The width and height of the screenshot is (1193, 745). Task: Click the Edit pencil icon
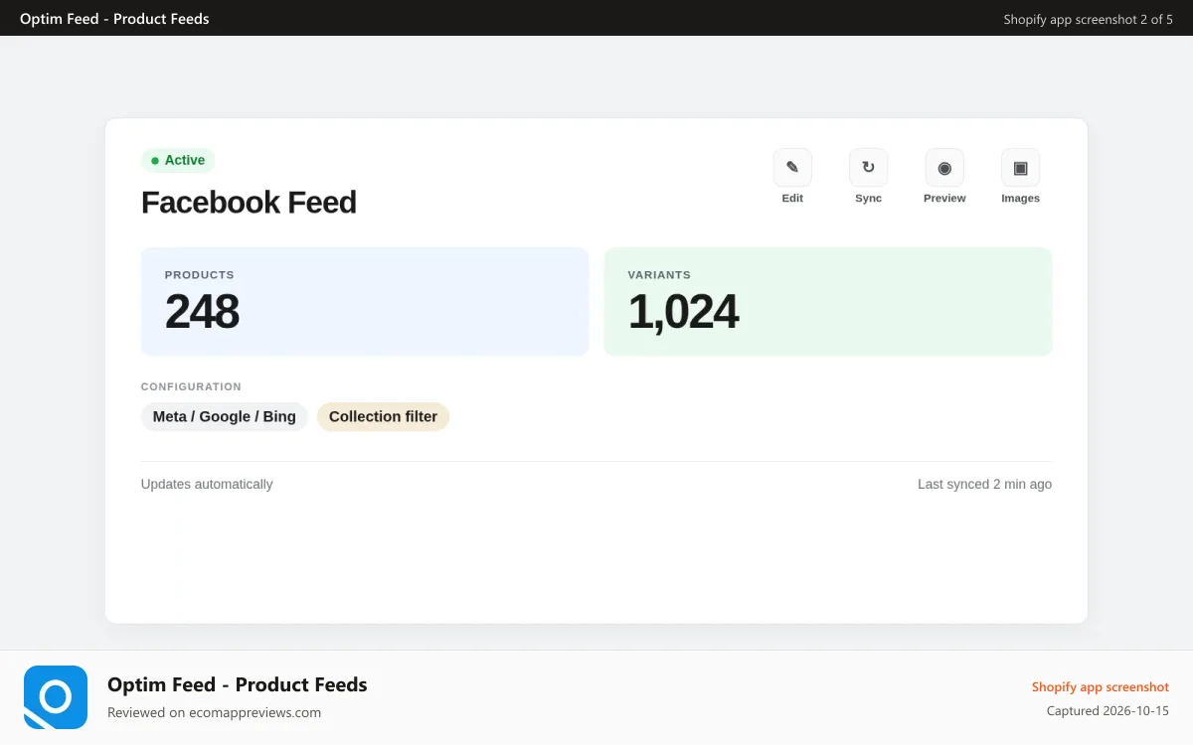[792, 168]
